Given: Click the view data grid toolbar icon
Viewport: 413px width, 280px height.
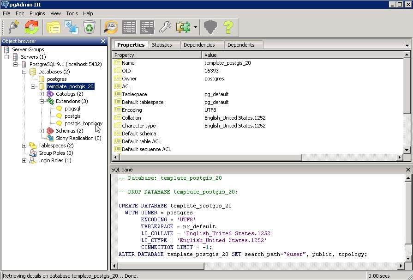Looking at the screenshot, I should pos(129,27).
